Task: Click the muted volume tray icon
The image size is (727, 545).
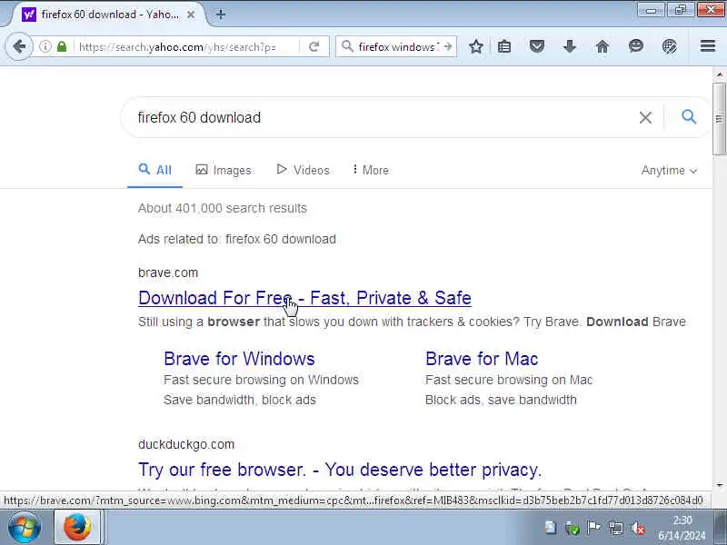Action: (x=638, y=528)
